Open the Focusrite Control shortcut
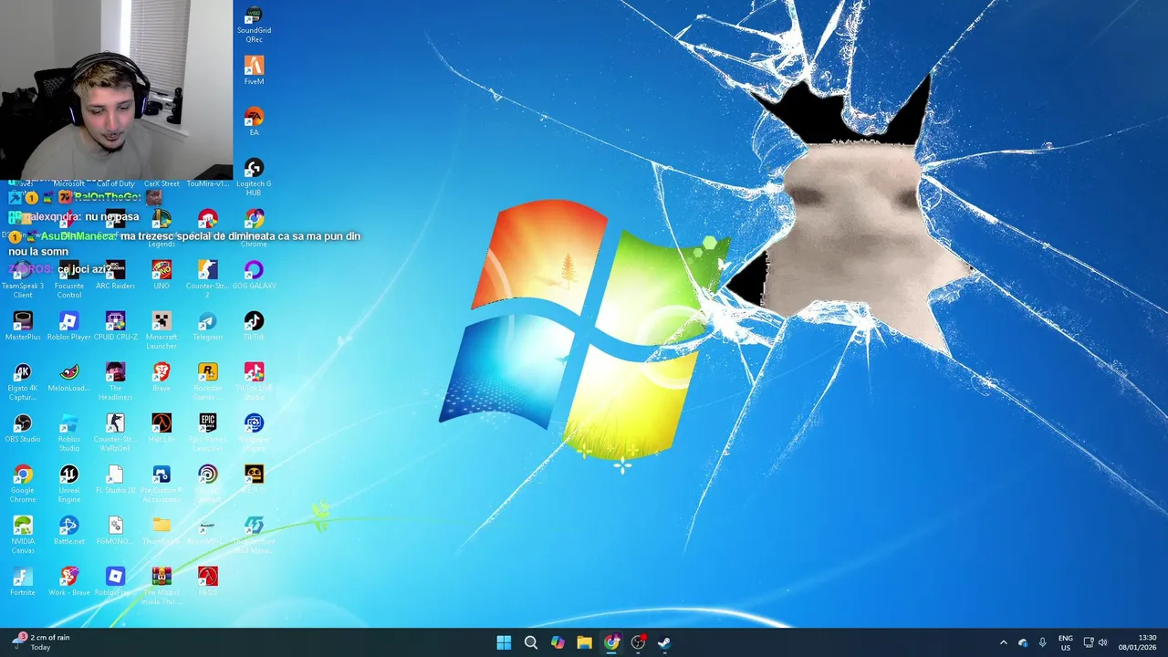This screenshot has height=657, width=1168. [x=69, y=278]
